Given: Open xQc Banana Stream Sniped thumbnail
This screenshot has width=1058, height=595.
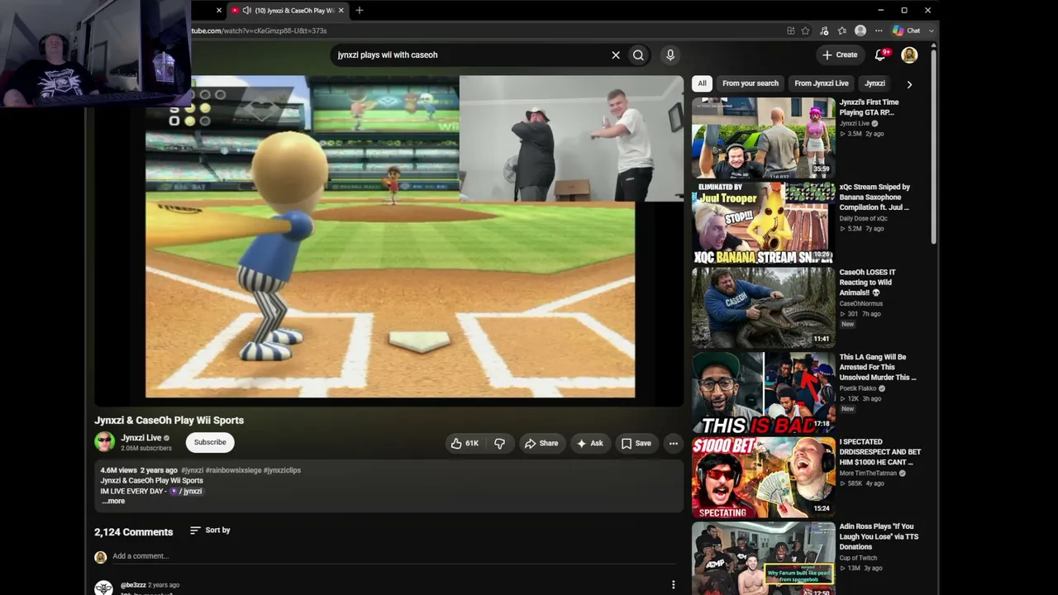Looking at the screenshot, I should [764, 223].
